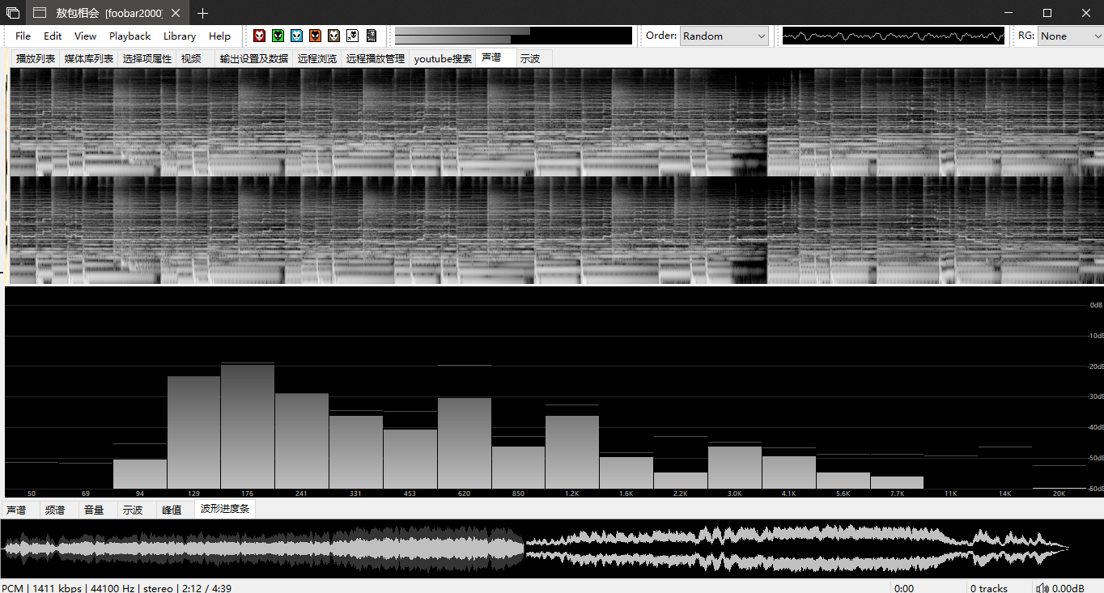
Task: Add a new tab with plus button
Action: 202,13
